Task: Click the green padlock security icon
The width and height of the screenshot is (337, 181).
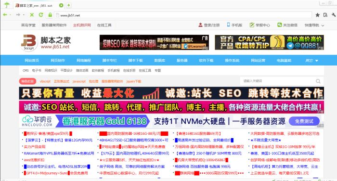Action: 50,15
